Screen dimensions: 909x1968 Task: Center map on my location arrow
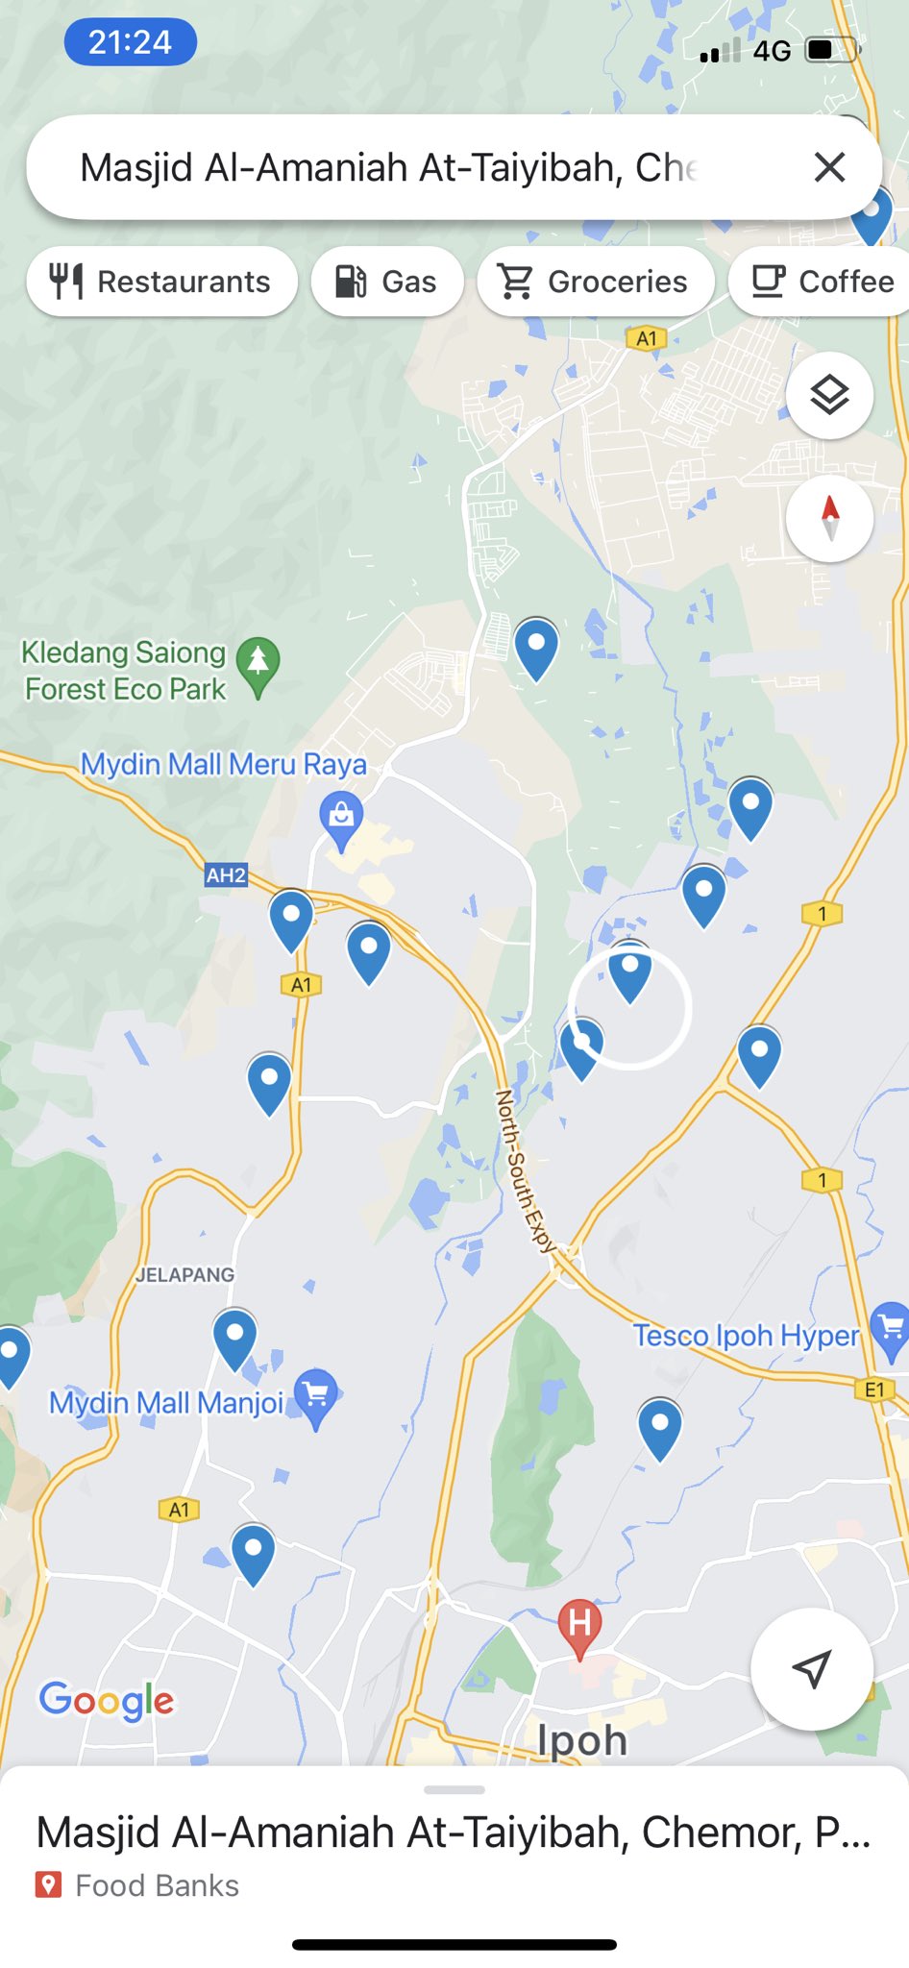click(x=812, y=1669)
